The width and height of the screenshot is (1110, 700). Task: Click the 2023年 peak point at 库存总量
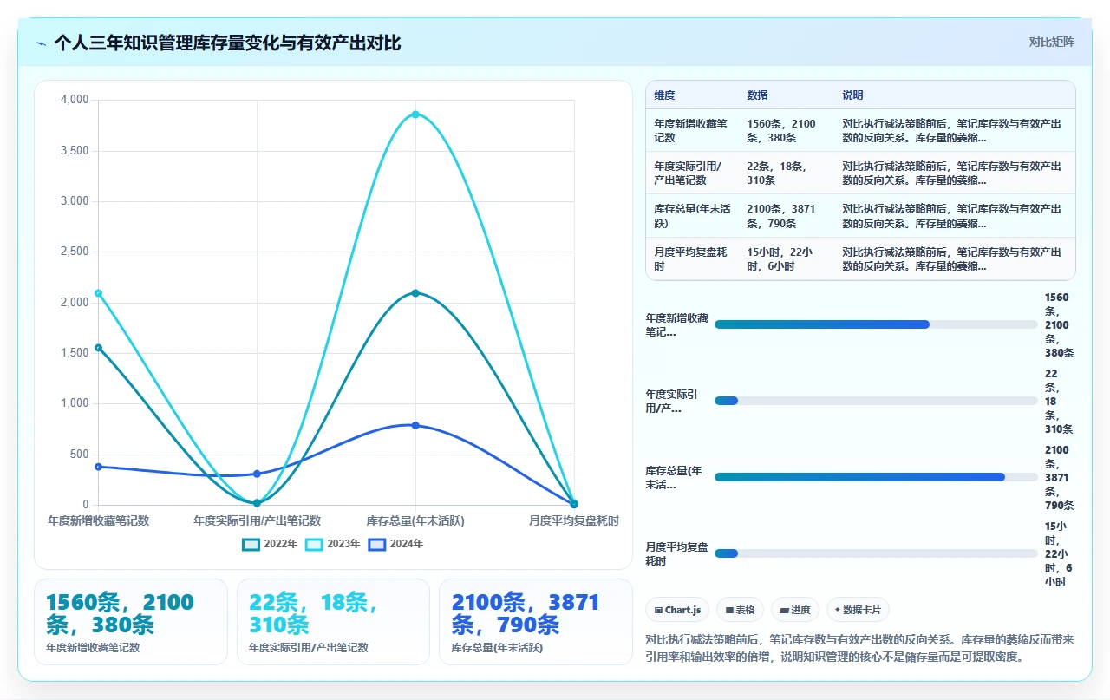[x=415, y=114]
